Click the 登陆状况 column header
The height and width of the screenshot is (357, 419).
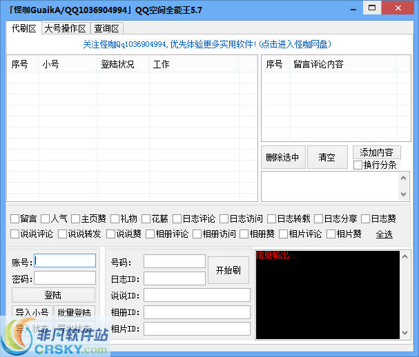click(117, 64)
